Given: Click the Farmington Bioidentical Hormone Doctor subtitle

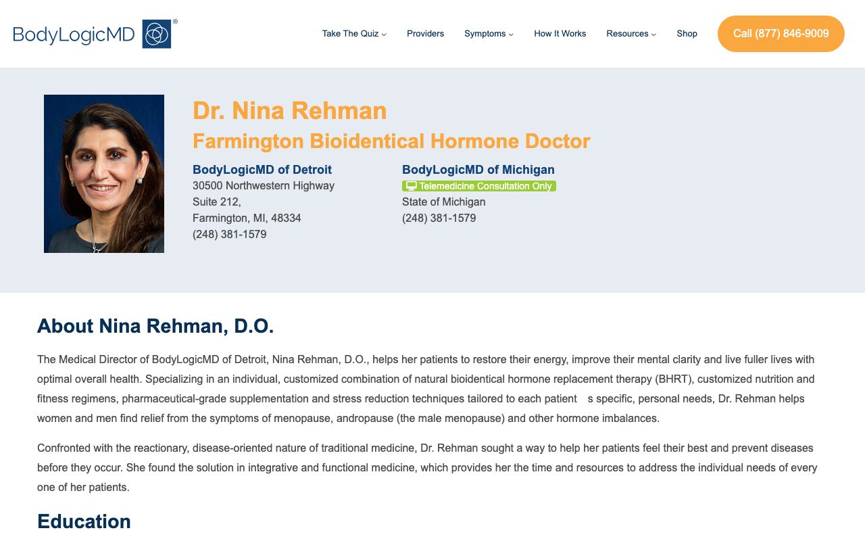Looking at the screenshot, I should (391, 141).
